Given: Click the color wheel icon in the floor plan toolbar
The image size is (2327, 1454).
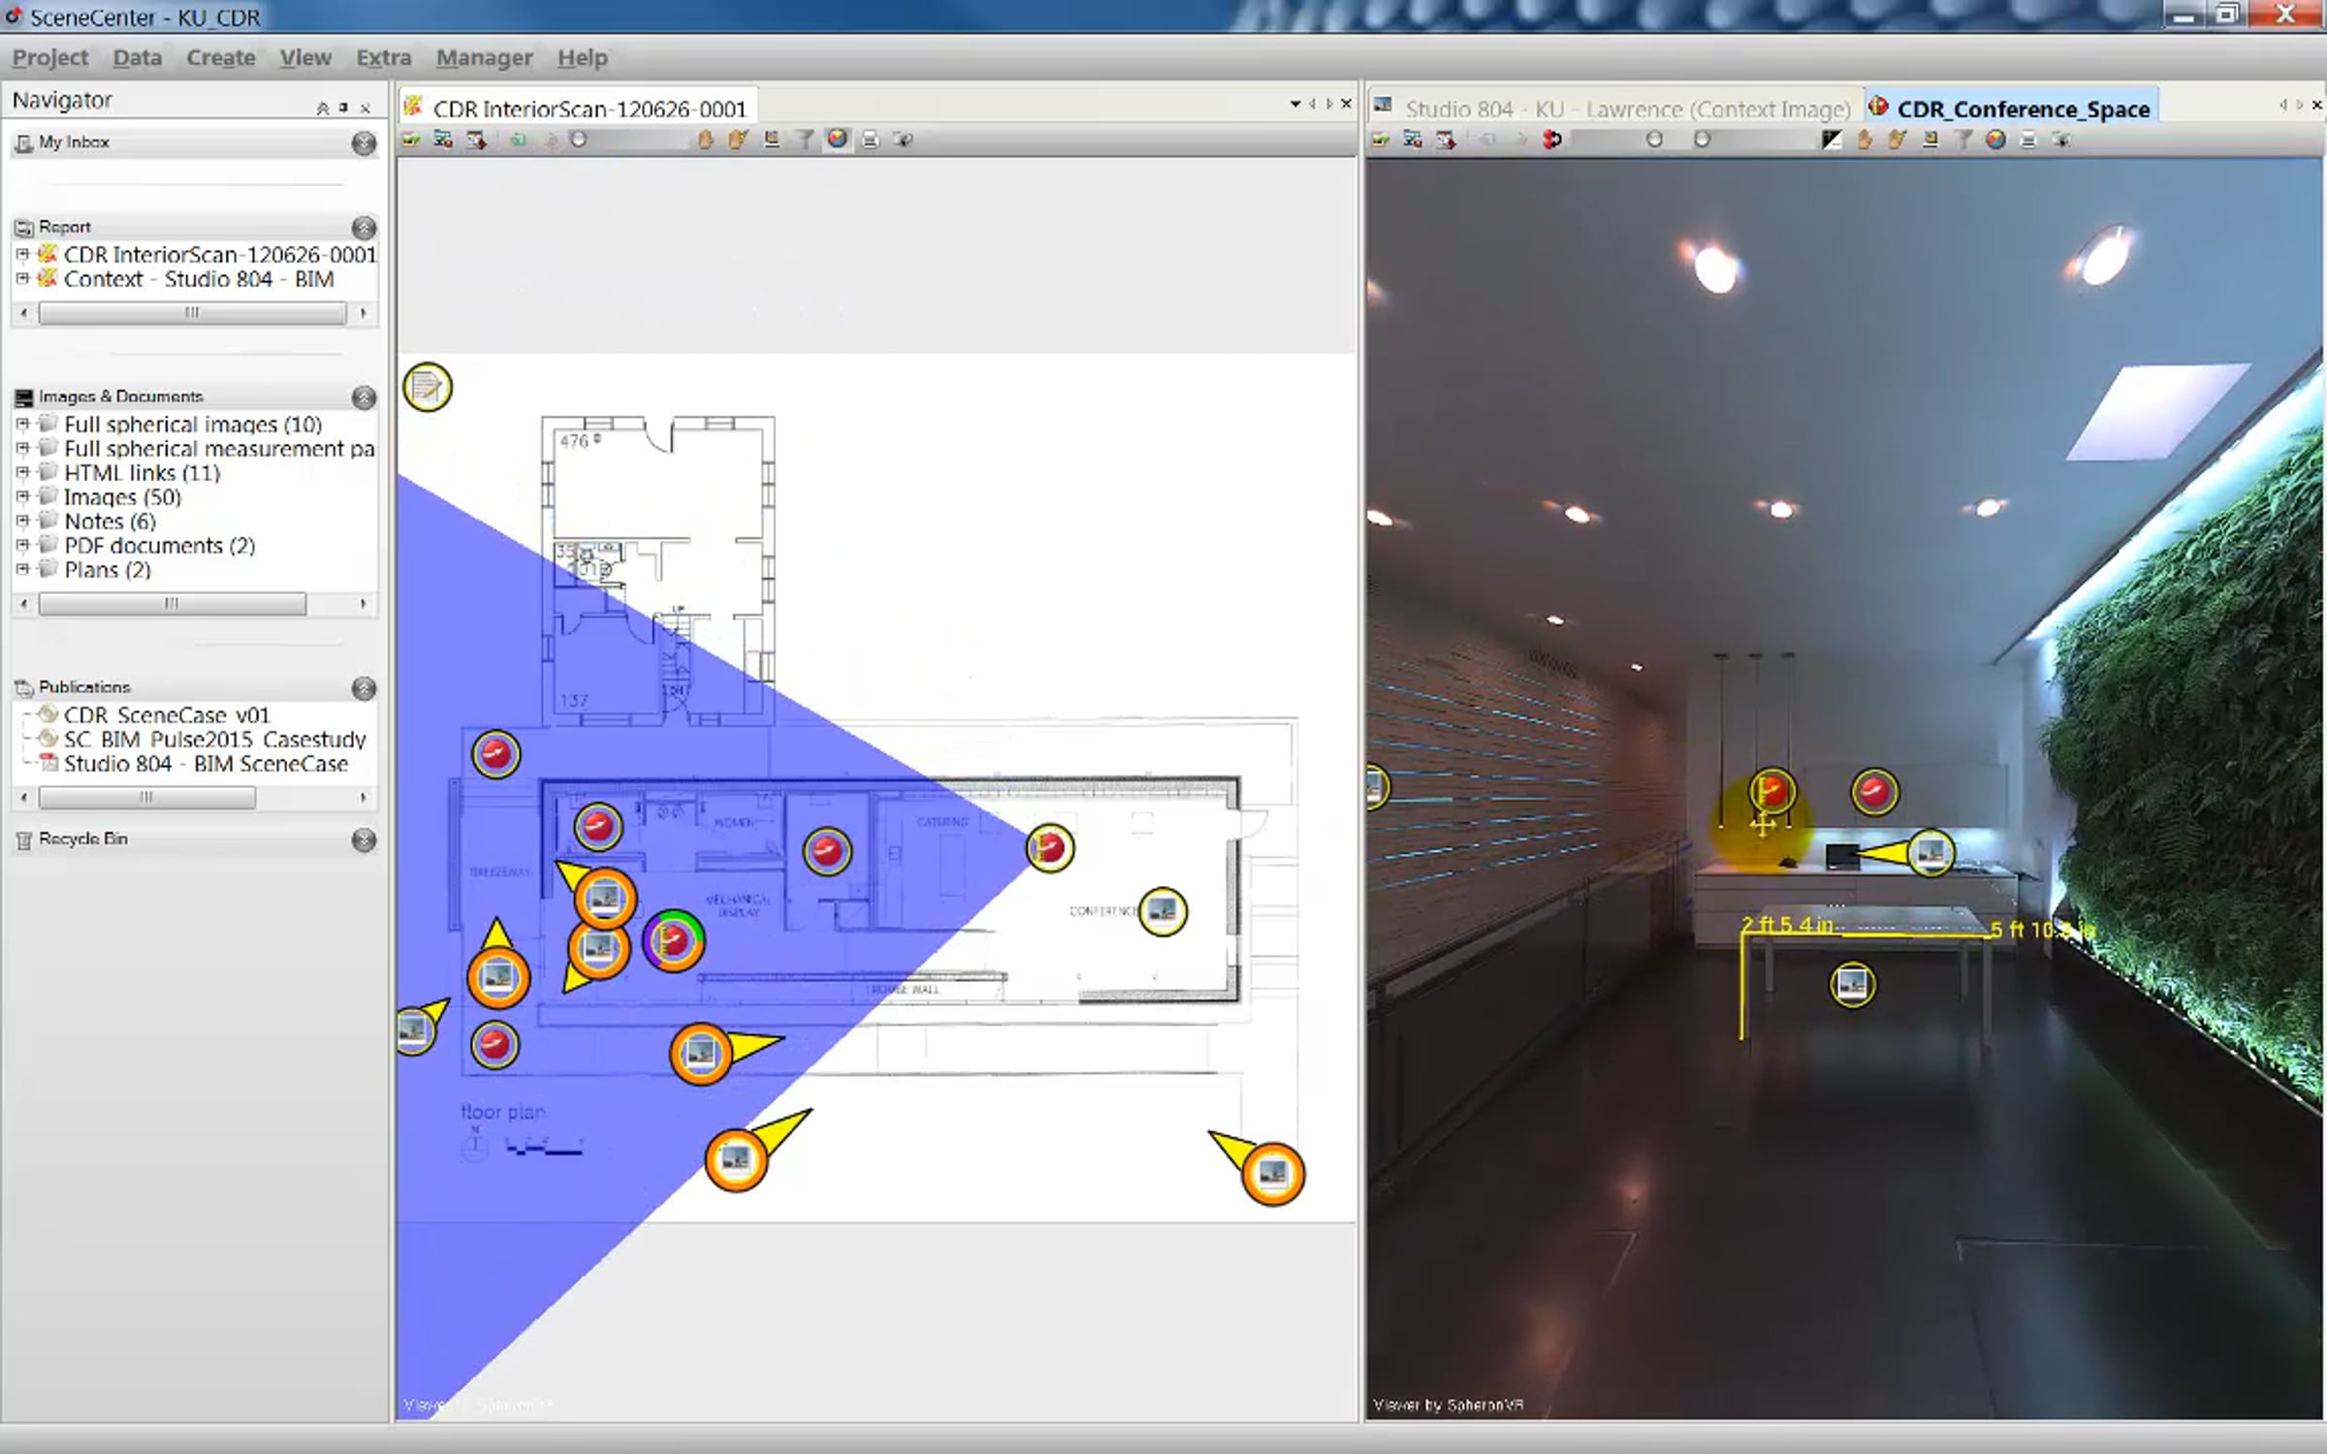Looking at the screenshot, I should (x=838, y=140).
